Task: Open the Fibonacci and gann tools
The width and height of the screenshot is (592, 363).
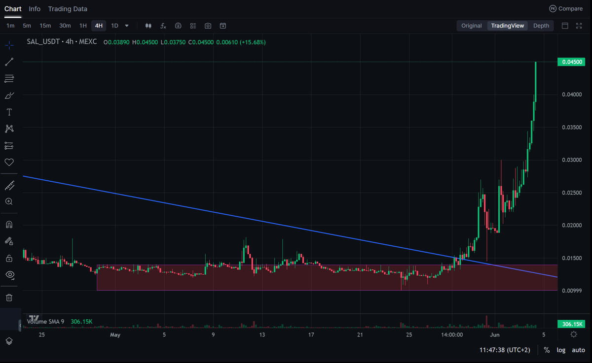Action: pos(9,79)
